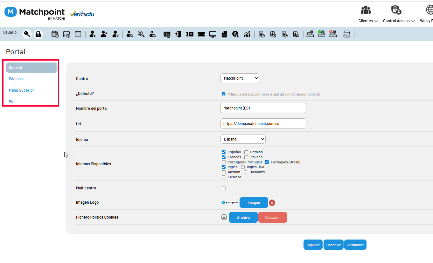The width and height of the screenshot is (433, 263).
Task: Toggle the Multicentro checkbox
Action: [x=224, y=188]
